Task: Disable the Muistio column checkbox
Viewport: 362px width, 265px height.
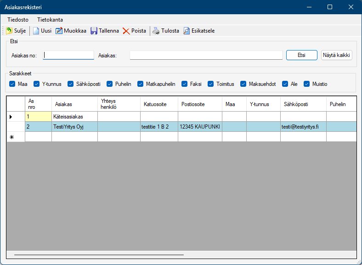Action: click(x=307, y=84)
